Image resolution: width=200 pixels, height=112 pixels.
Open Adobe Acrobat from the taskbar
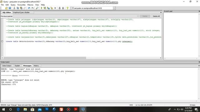click(76, 109)
